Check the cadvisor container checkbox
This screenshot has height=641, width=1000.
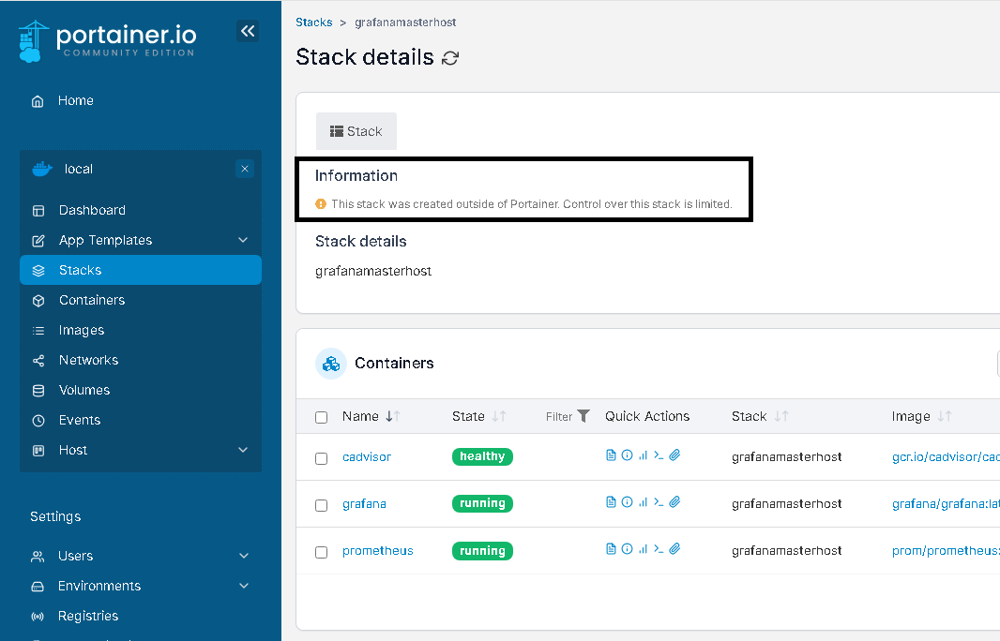(x=322, y=459)
